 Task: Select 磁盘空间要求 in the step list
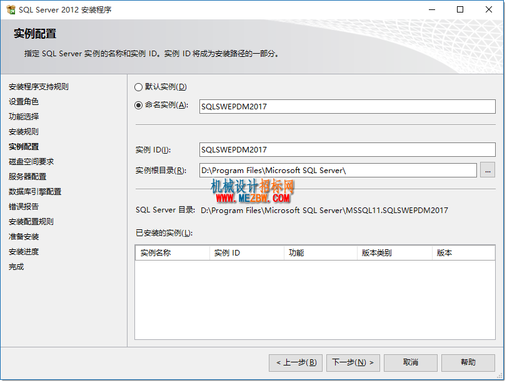coord(31,161)
